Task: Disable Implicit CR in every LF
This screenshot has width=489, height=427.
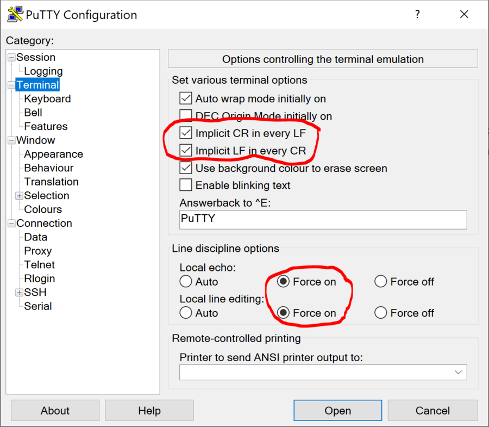Action: [185, 133]
